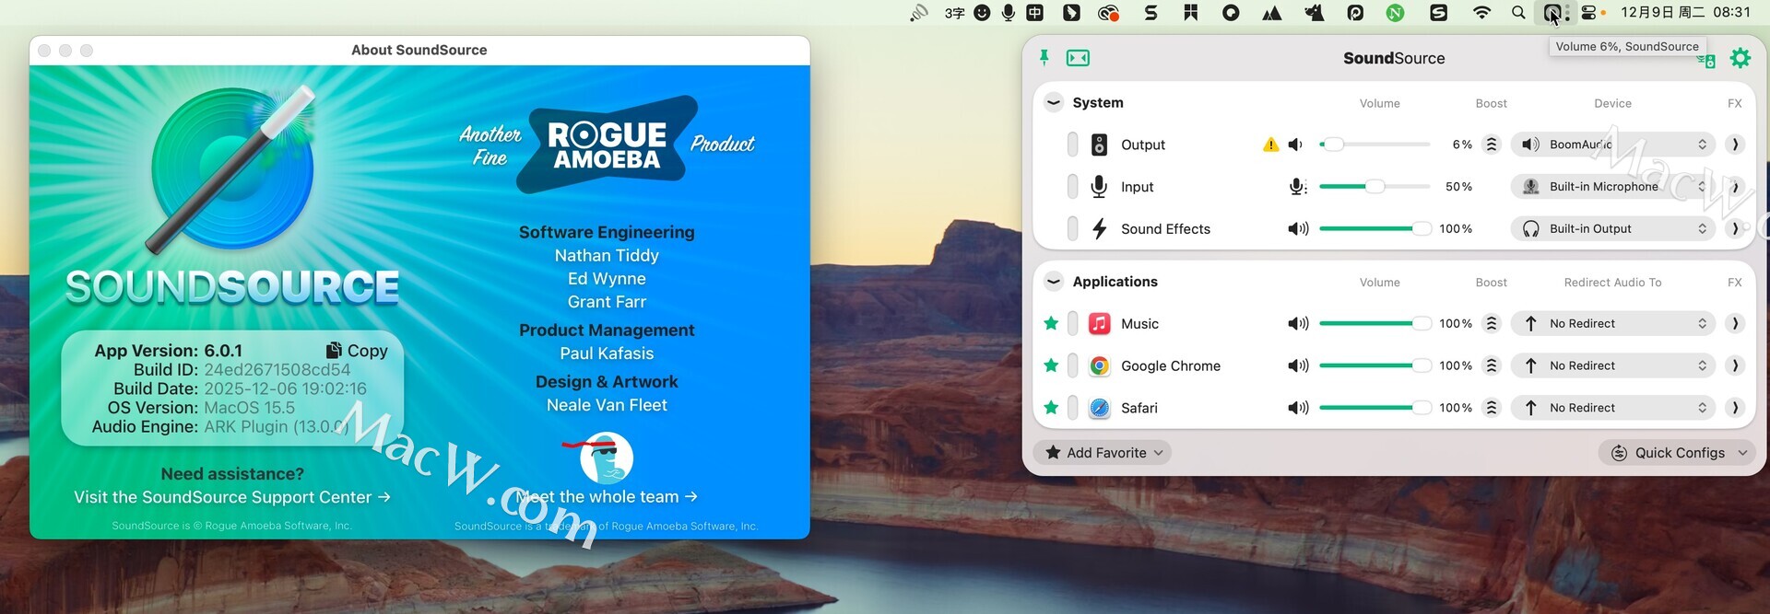Collapse the Applications section
Viewport: 1770px width, 614px height.
1053,282
